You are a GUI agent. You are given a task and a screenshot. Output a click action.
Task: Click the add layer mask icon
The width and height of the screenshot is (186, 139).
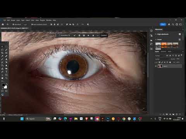(167, 114)
